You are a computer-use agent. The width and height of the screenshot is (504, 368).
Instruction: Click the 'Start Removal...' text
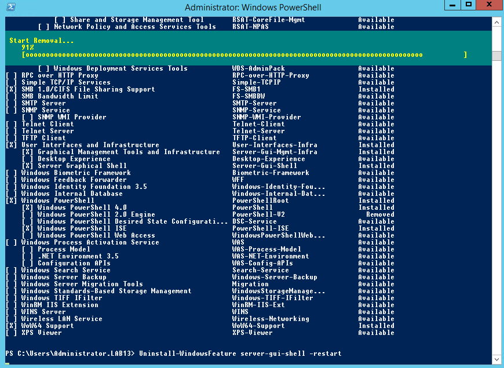42,41
